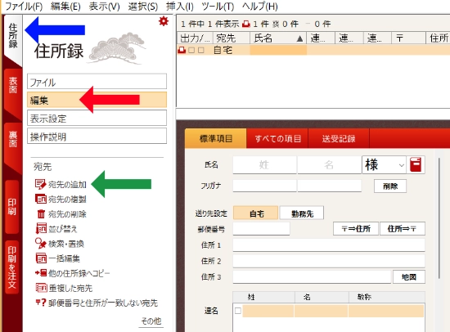Click the 宛先の追加 icon

[x=40, y=184]
